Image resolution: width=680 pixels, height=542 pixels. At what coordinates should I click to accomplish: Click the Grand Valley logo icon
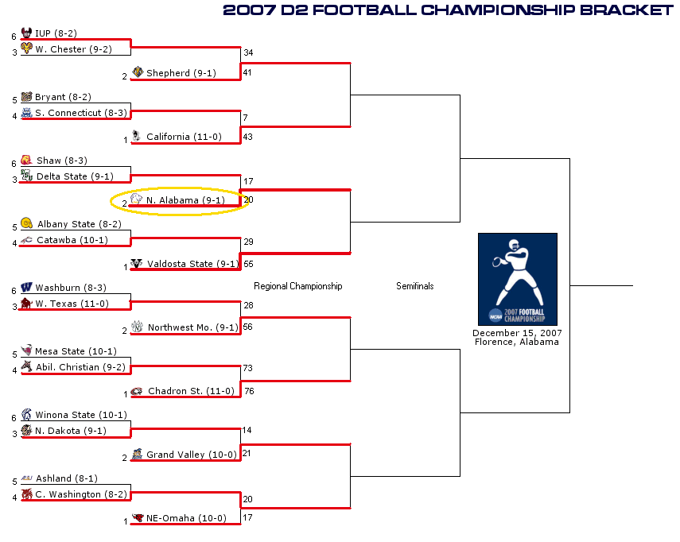point(137,454)
